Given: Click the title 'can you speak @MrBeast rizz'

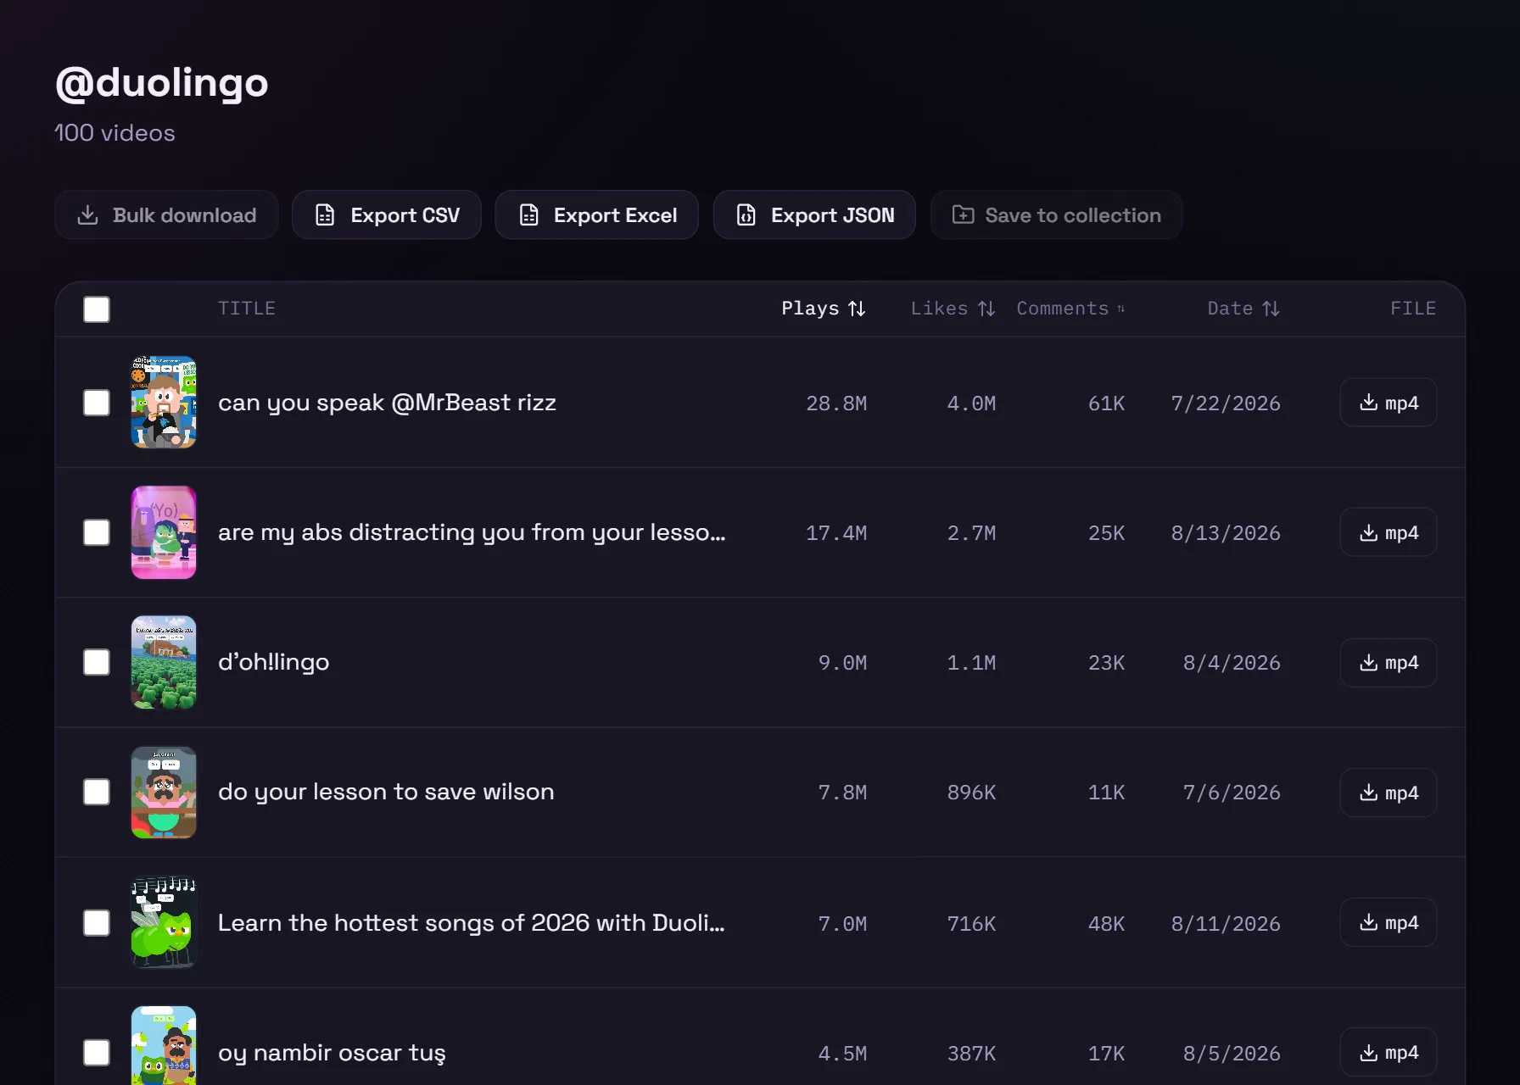Looking at the screenshot, I should click(x=387, y=403).
